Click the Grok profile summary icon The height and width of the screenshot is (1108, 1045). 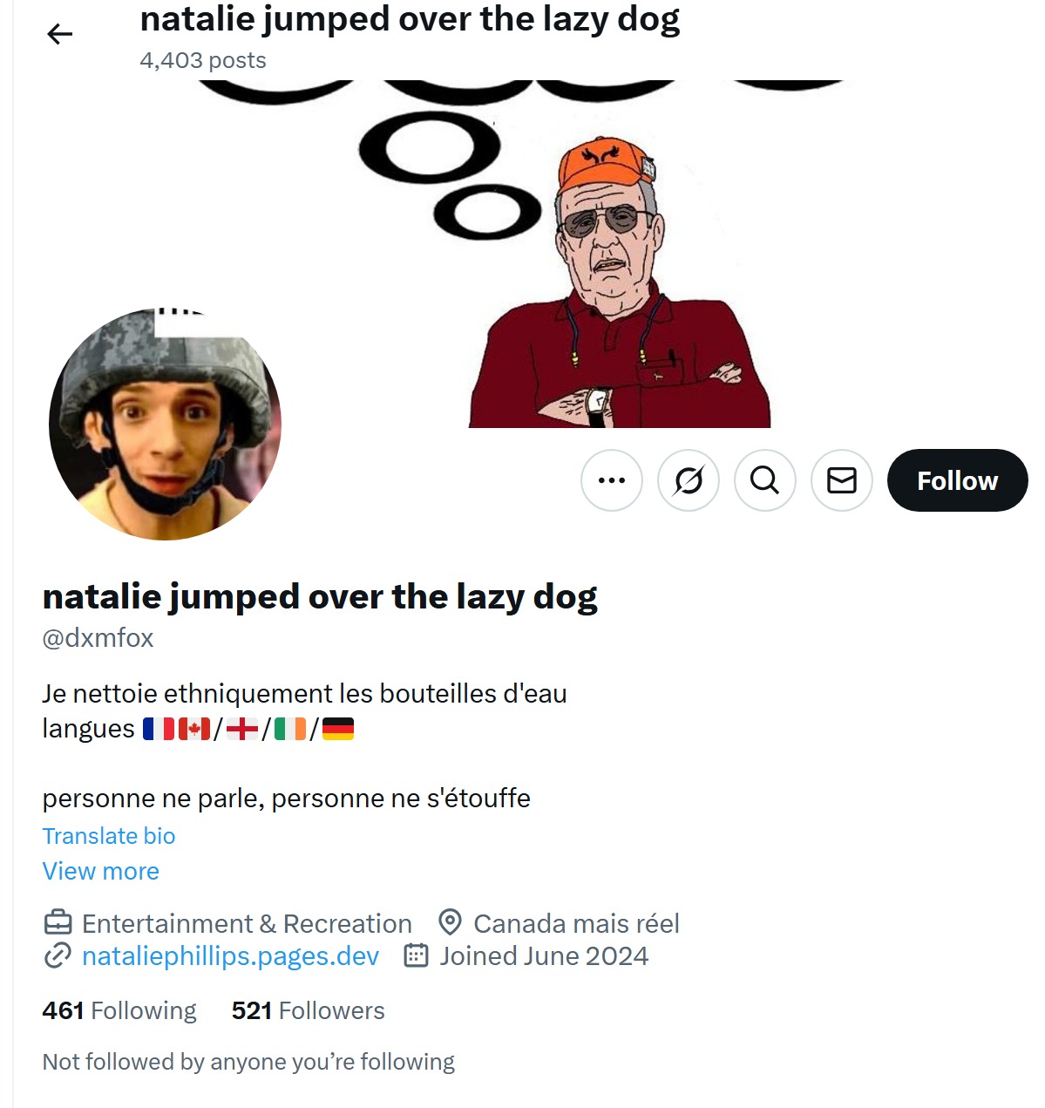(689, 480)
